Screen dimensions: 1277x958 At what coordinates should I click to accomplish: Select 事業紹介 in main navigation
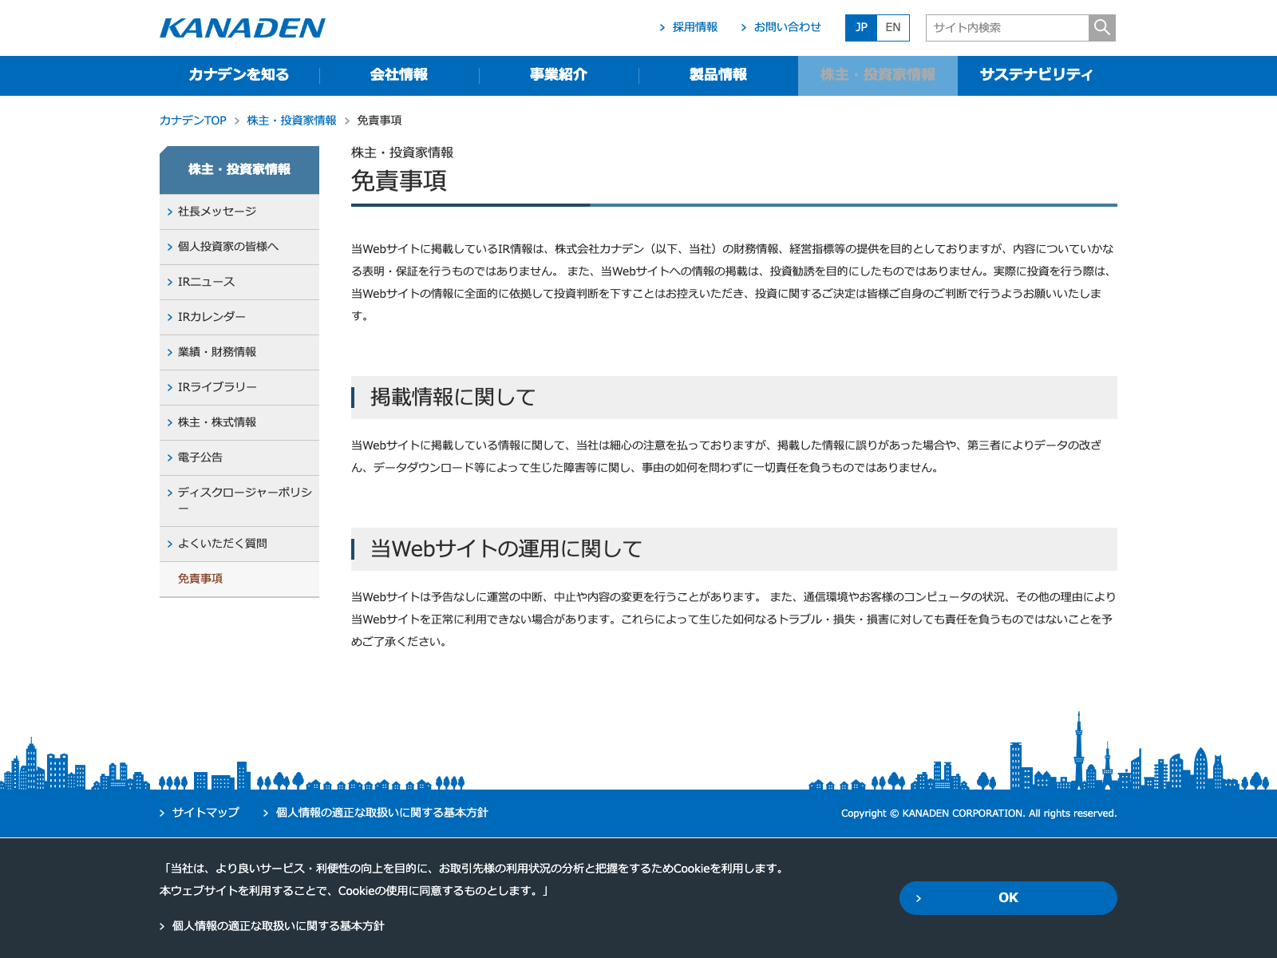[559, 75]
